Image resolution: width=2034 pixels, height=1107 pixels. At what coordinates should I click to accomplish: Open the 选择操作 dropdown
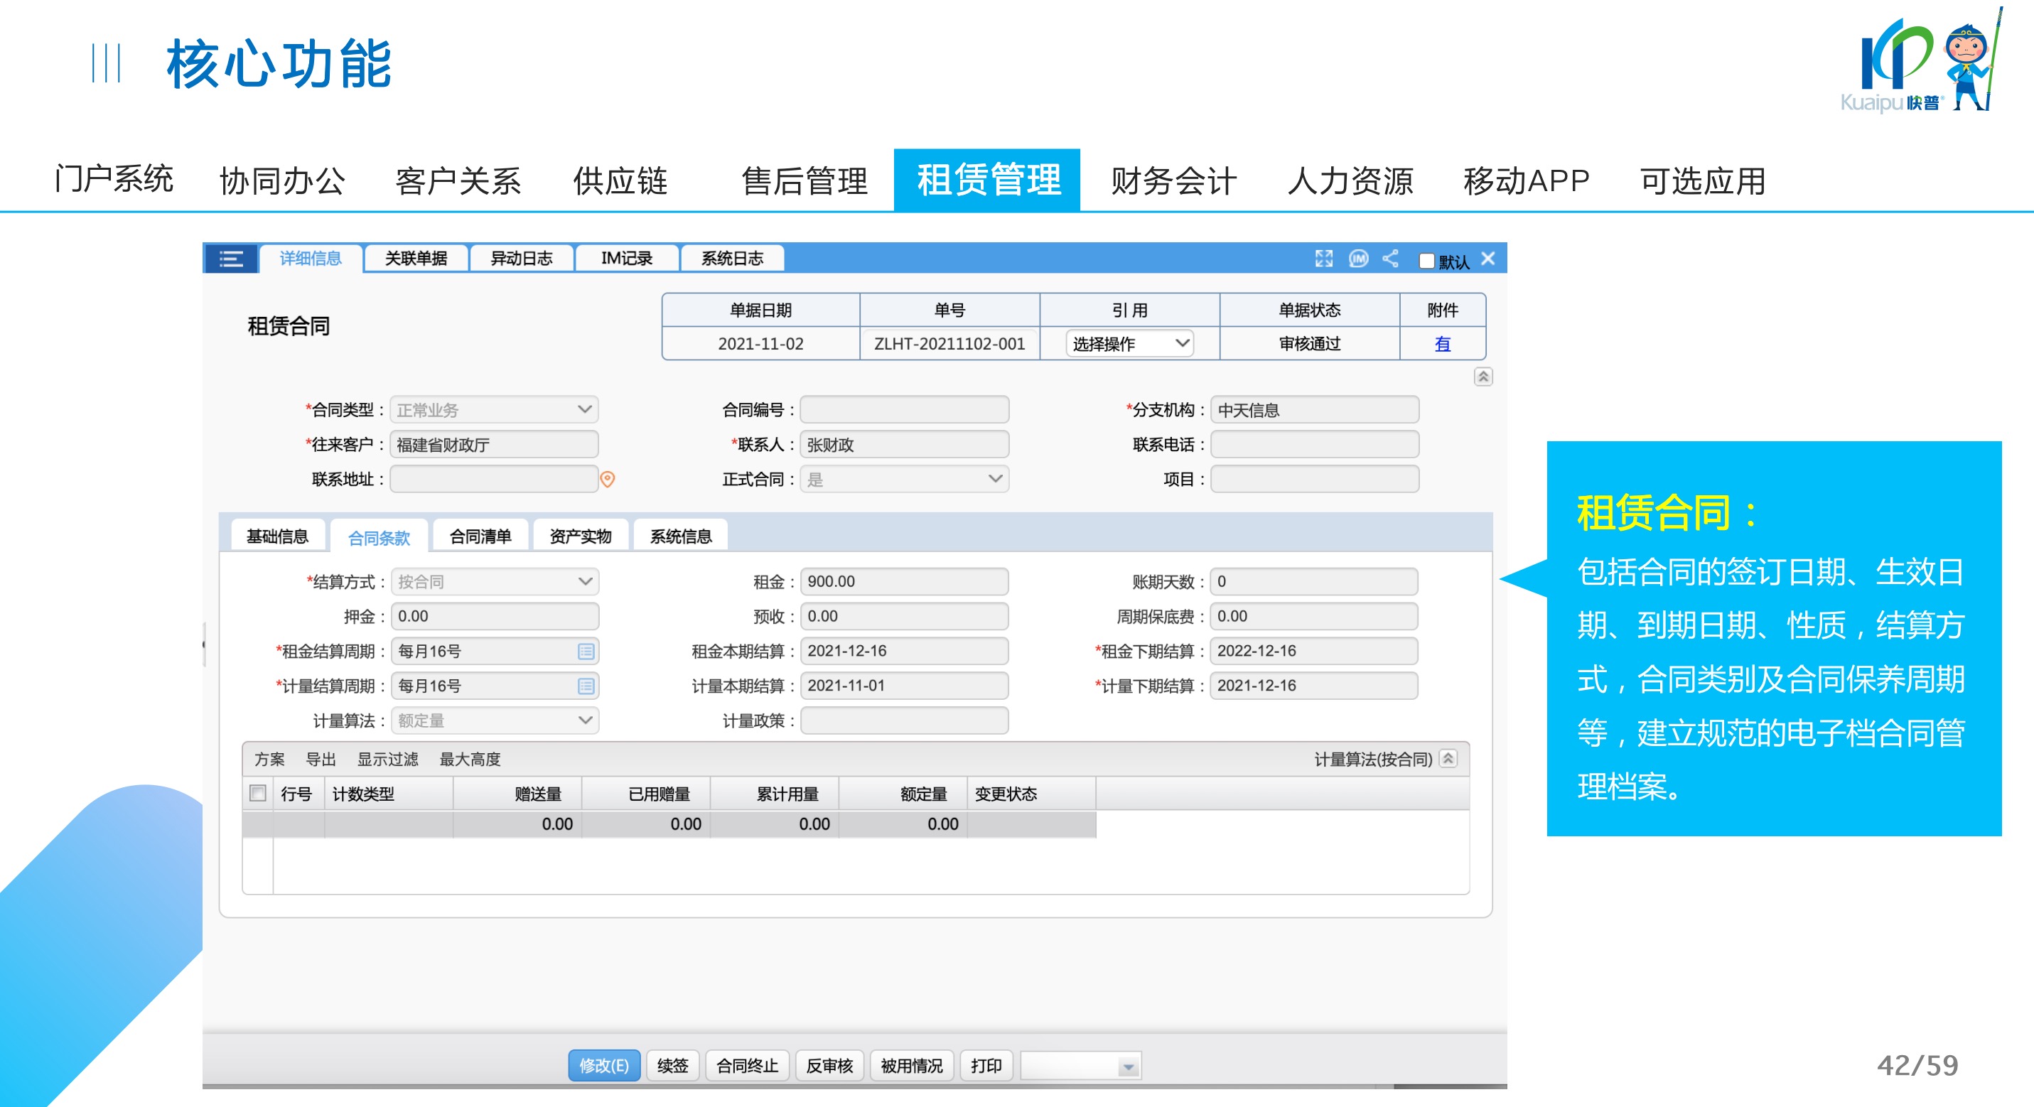(x=1129, y=343)
